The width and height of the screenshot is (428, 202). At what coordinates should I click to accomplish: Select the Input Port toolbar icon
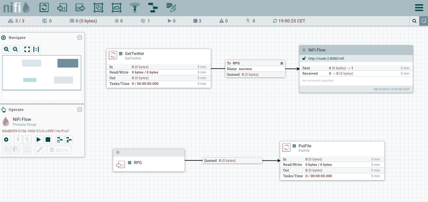pos(62,7)
